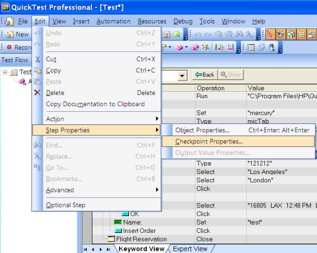Click the toolbar Redo arrow icon
The image size is (317, 253).
208,35
